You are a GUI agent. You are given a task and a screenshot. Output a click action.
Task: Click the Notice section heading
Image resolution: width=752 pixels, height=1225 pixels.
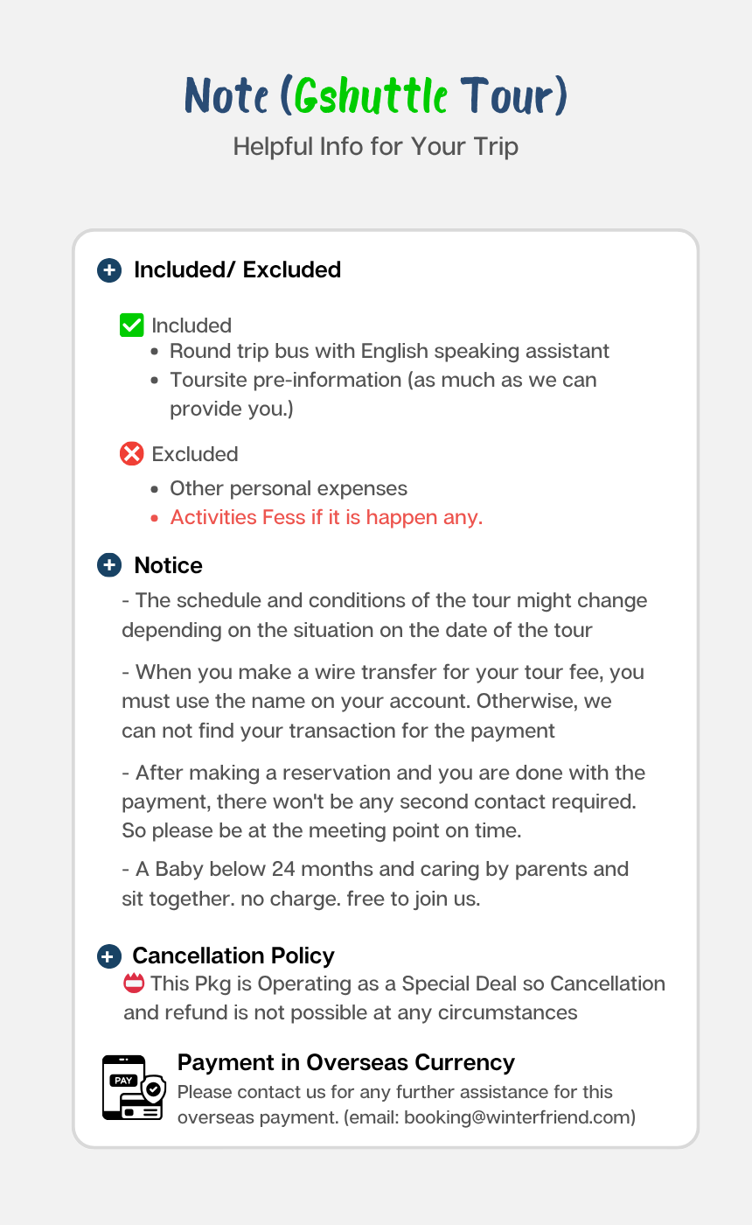pyautogui.click(x=168, y=565)
